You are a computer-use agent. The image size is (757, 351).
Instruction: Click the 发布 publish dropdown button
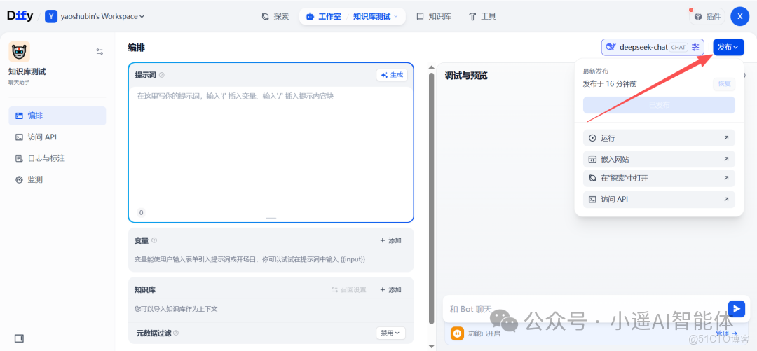[728, 47]
